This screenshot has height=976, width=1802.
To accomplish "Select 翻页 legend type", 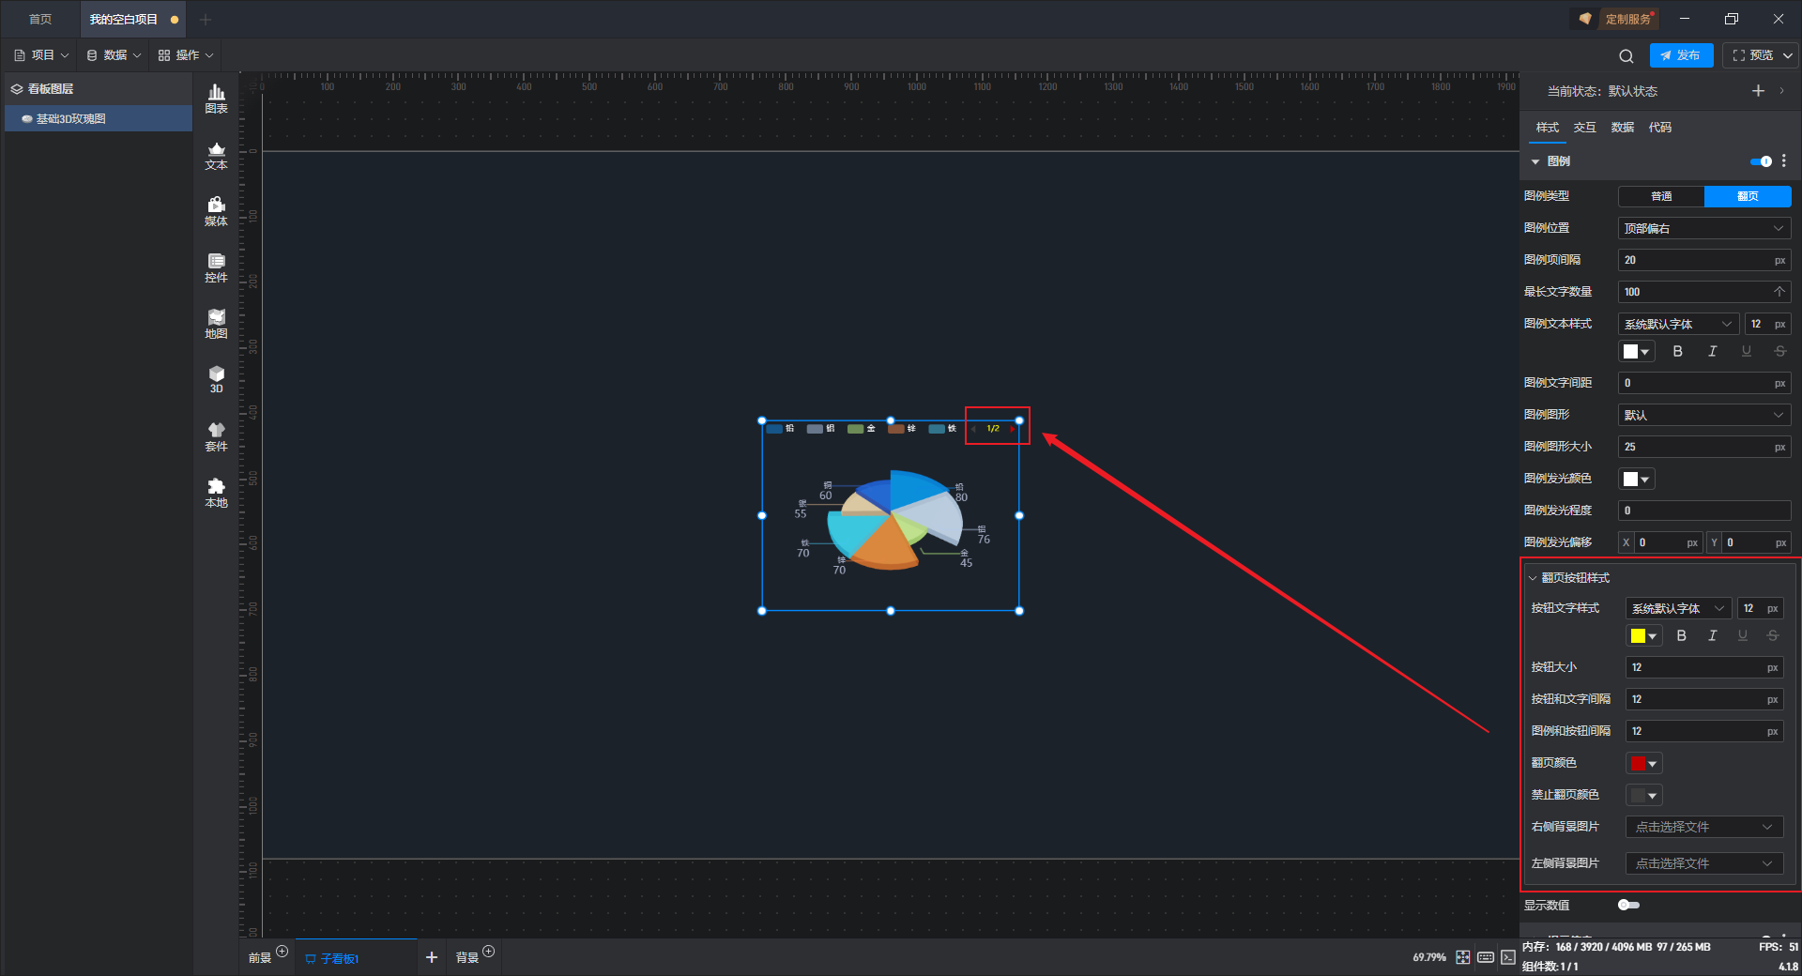I will click(1748, 196).
